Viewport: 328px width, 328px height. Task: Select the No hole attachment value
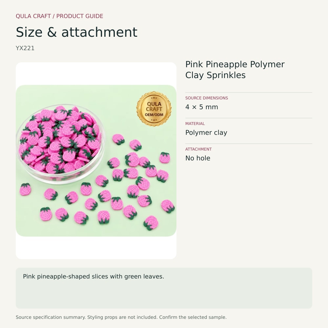click(x=198, y=158)
